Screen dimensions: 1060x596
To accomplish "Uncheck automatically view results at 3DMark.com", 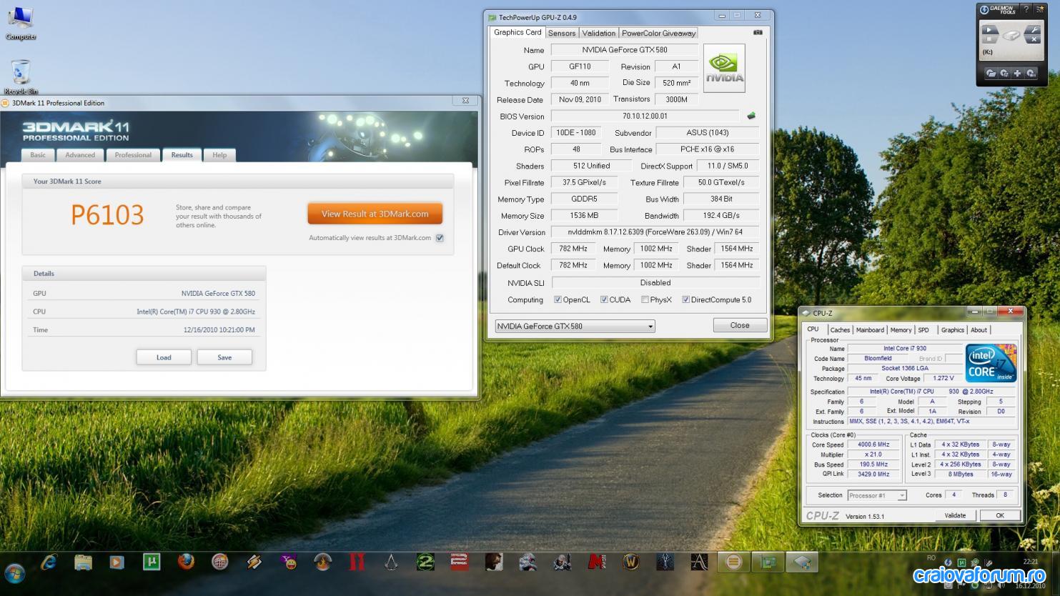I will [440, 238].
